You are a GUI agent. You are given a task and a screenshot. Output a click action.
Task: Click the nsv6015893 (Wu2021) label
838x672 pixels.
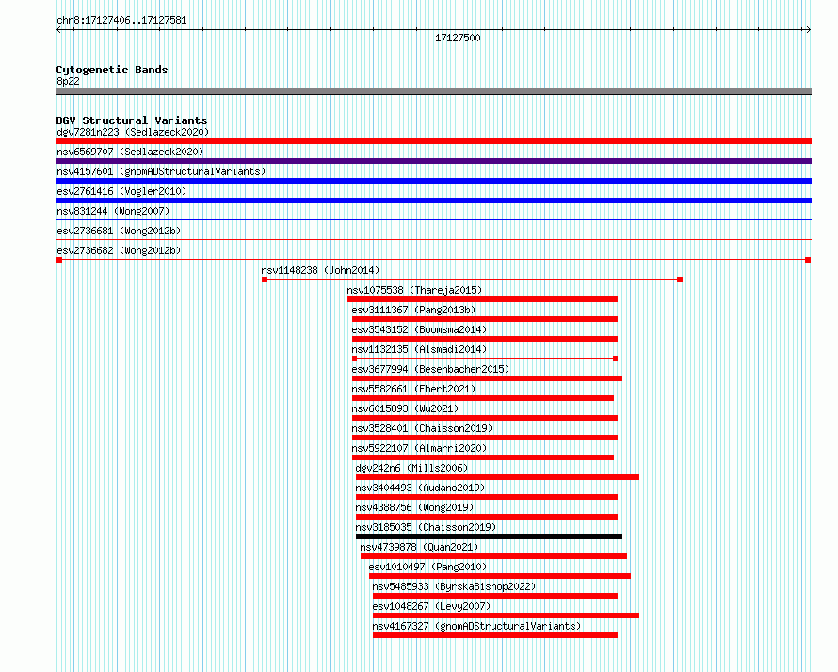point(405,408)
